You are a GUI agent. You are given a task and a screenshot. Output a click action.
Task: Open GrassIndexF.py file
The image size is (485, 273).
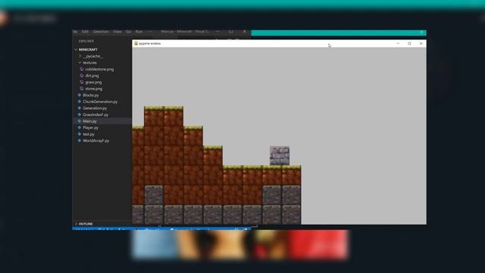pyautogui.click(x=95, y=115)
